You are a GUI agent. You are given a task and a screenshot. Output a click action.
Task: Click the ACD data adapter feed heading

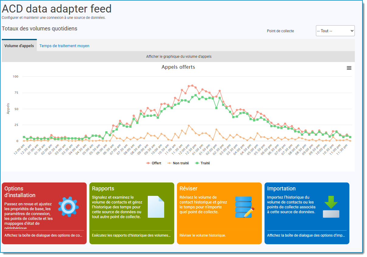coord(57,9)
